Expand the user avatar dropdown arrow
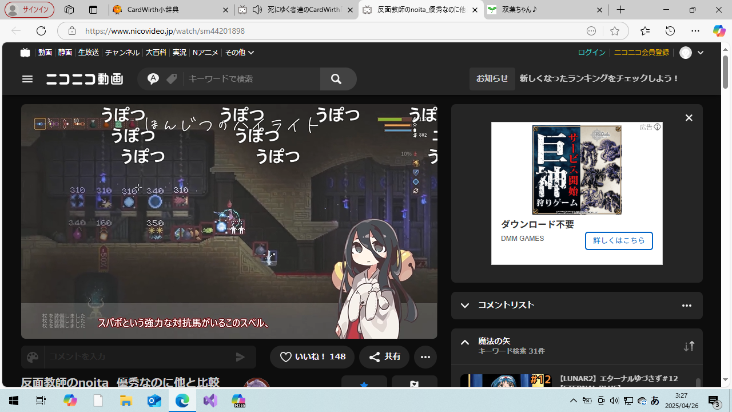This screenshot has width=732, height=412. click(701, 53)
